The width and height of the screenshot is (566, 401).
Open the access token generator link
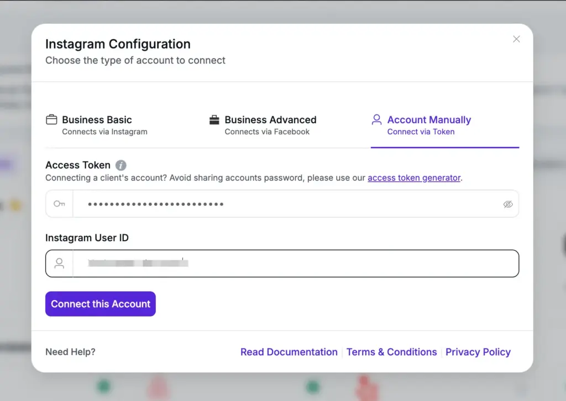pos(413,178)
